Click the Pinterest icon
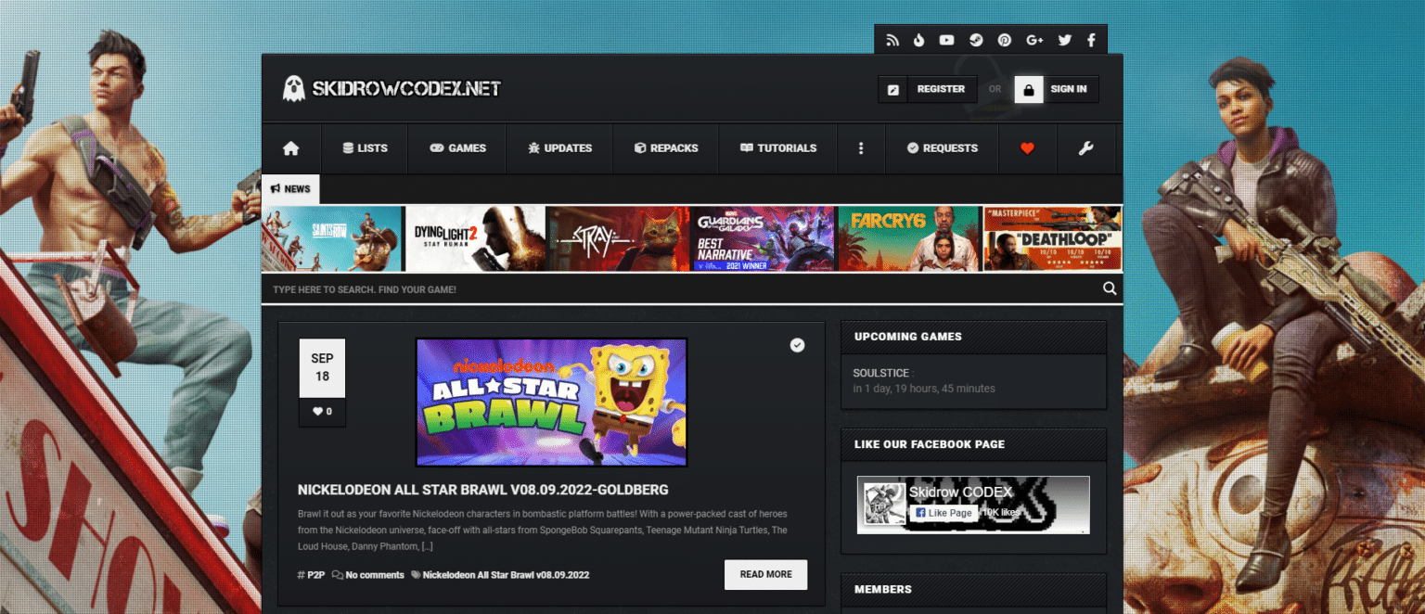Image resolution: width=1425 pixels, height=614 pixels. (x=1006, y=39)
